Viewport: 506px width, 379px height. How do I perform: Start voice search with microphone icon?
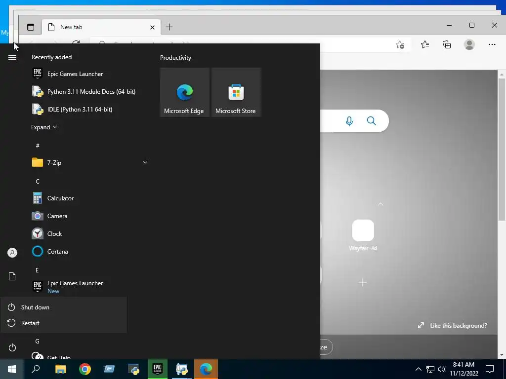pyautogui.click(x=349, y=121)
